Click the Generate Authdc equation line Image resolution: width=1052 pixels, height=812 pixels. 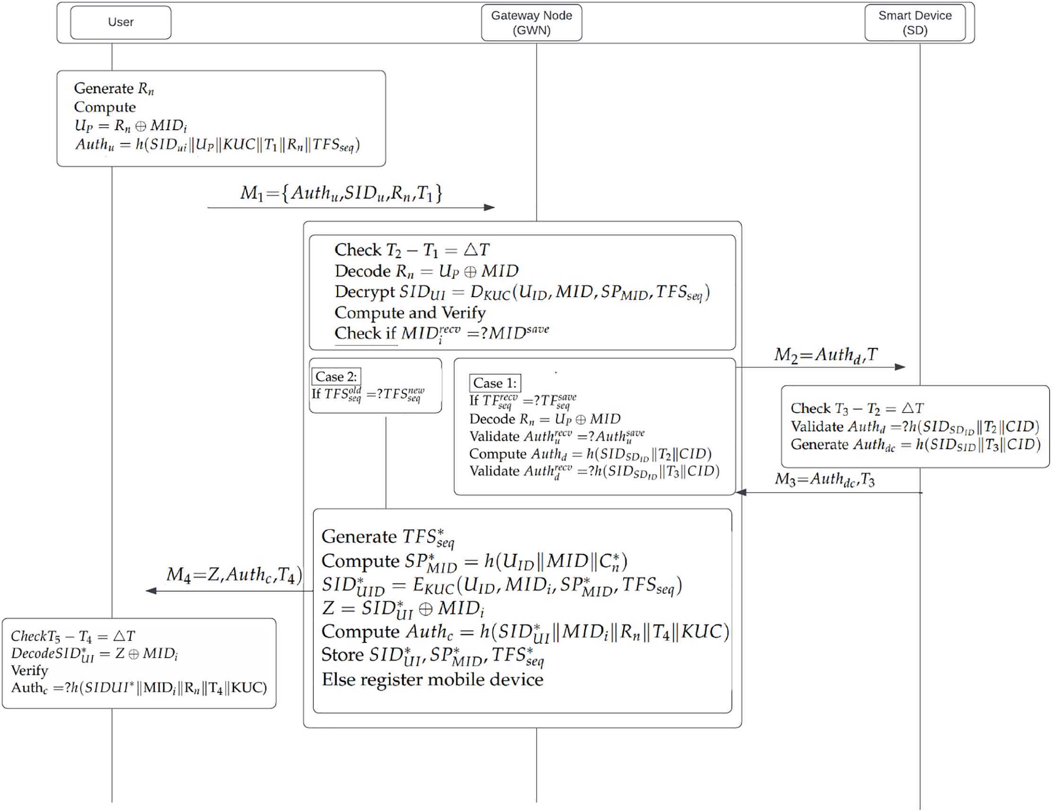(915, 444)
